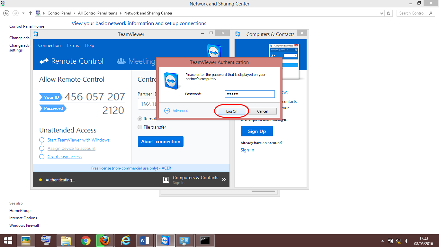Screen dimensions: 439x247
Task: Expand the Advanced options in the authentication dialog
Action: coord(176,110)
